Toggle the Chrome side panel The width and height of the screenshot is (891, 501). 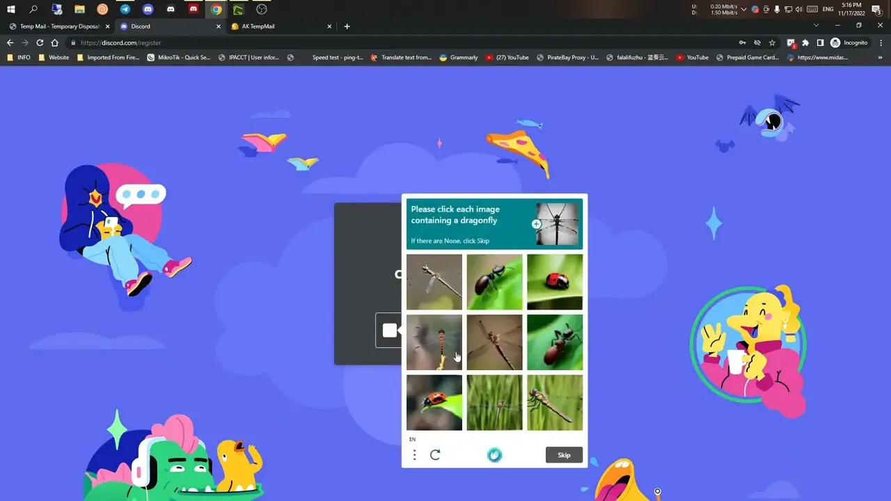coord(820,42)
